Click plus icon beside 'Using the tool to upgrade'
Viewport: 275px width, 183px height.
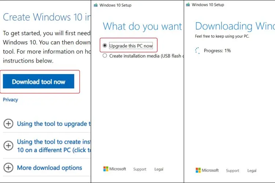click(8, 124)
